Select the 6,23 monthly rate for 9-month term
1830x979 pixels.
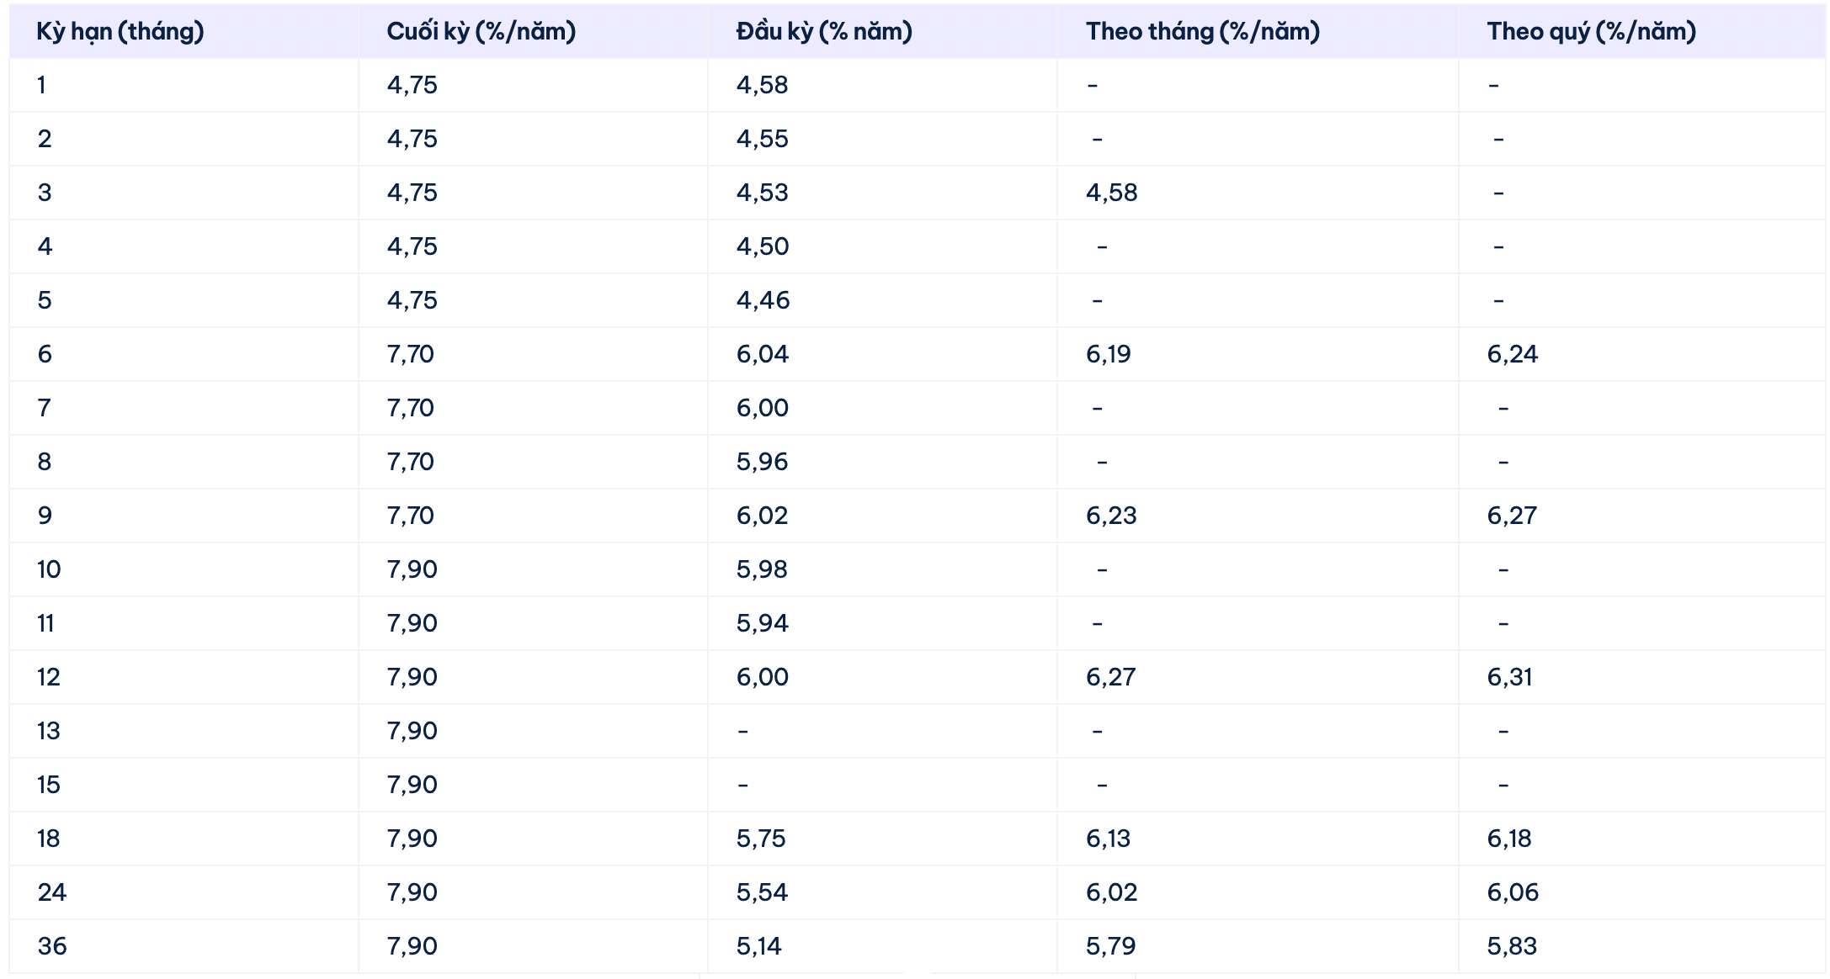(1111, 516)
